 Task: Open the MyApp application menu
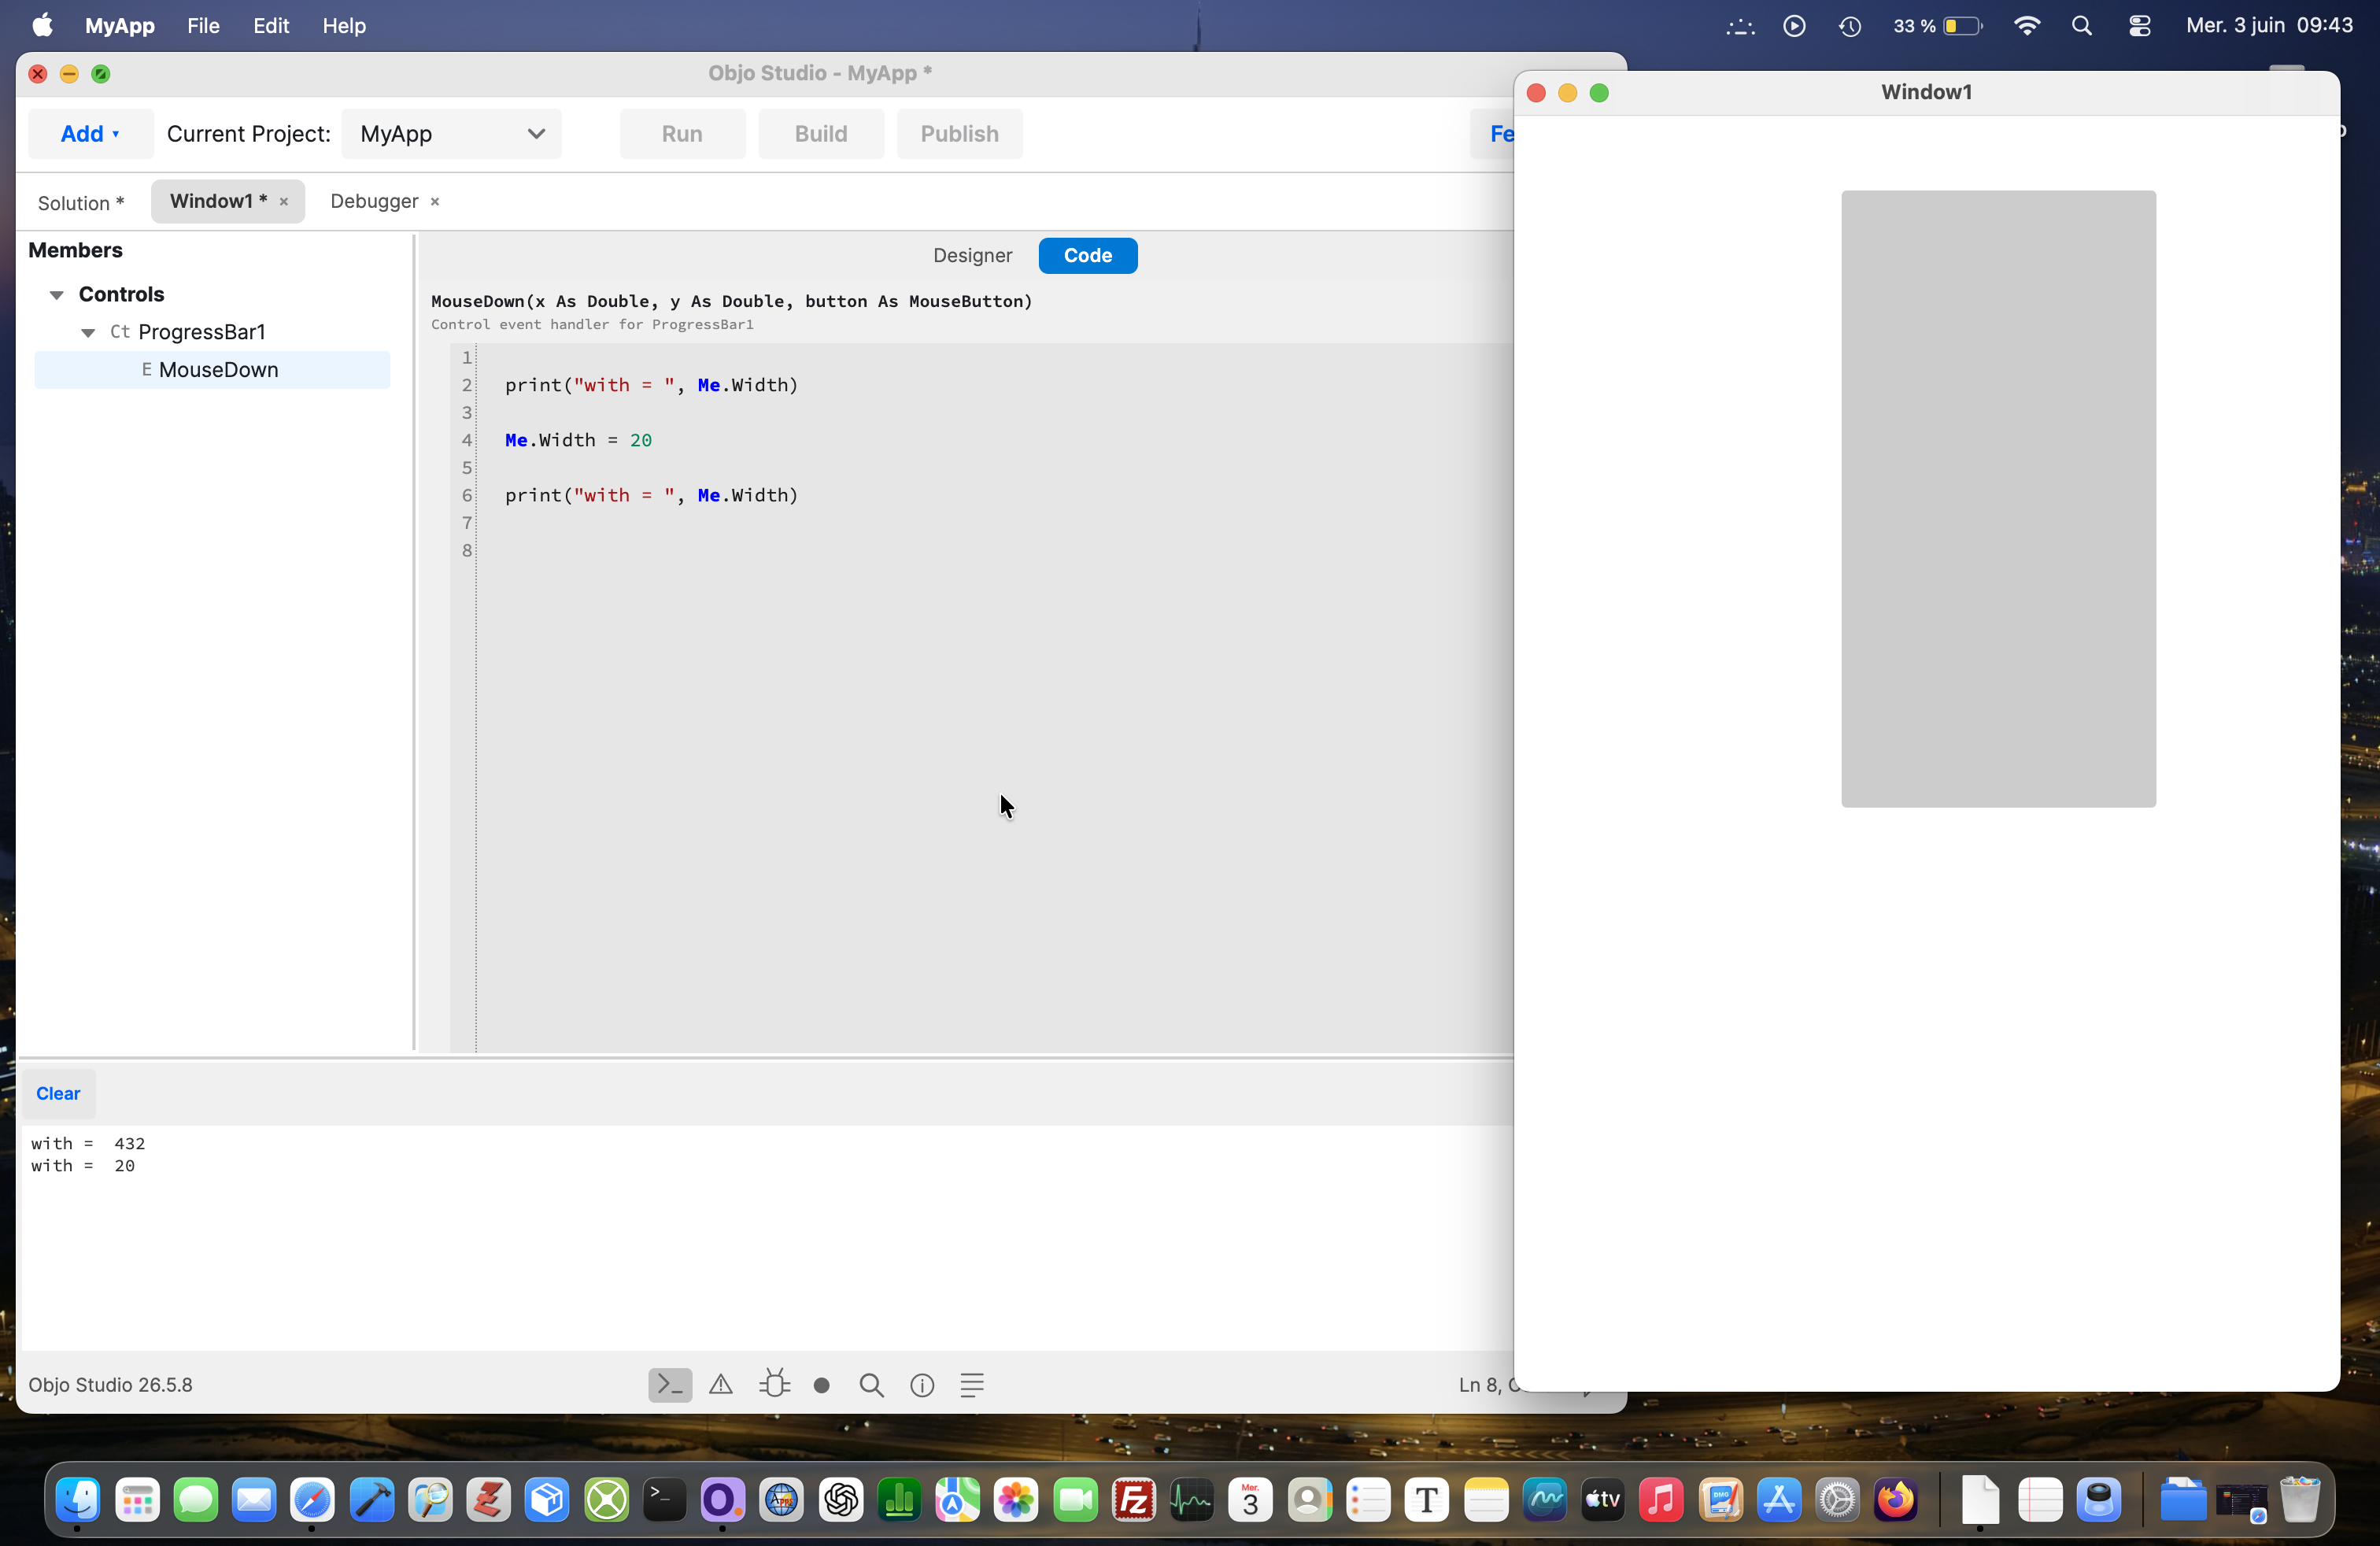120,26
